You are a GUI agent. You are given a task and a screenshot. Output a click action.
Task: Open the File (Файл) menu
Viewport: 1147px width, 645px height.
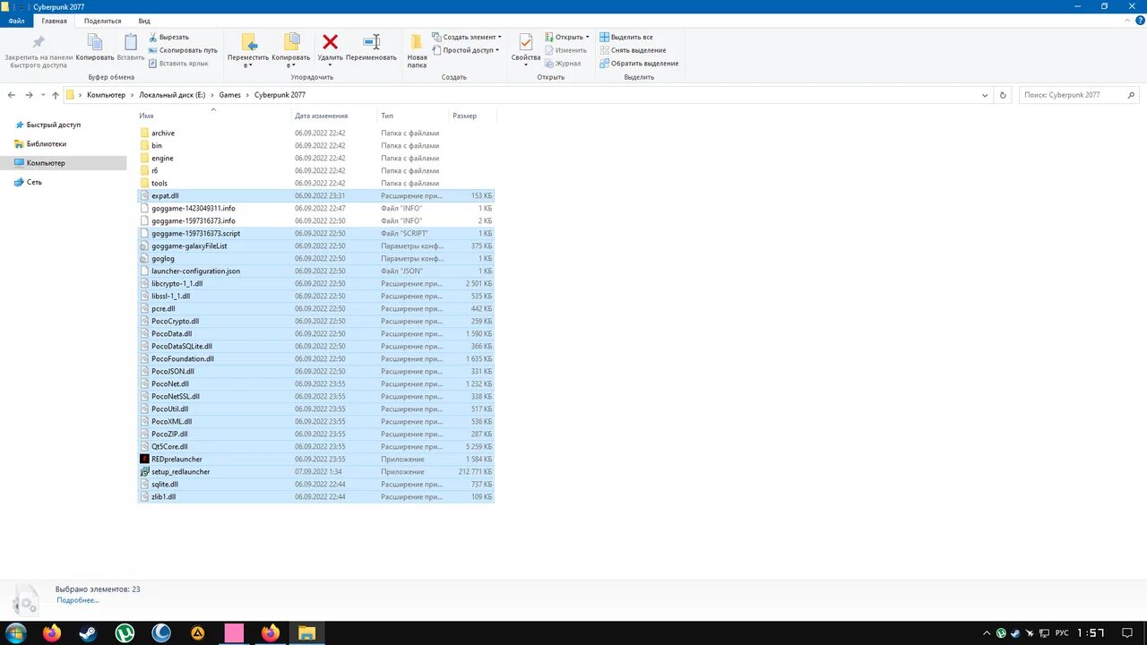tap(16, 21)
